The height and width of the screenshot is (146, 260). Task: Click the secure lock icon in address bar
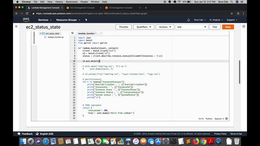(33, 13)
